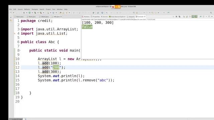Open the Source menu
Viewport: 214px width, 120px height.
pyautogui.click(x=20, y=9)
